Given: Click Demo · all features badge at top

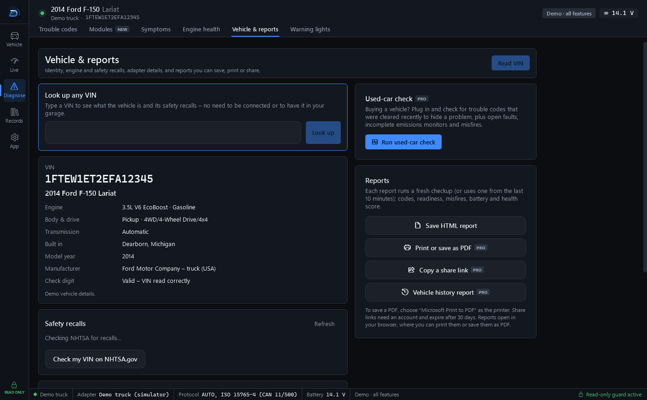Looking at the screenshot, I should [569, 13].
